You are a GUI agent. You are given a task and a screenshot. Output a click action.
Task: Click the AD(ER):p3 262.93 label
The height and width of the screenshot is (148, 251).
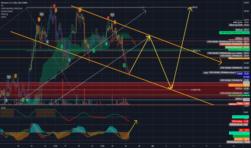point(242,38)
